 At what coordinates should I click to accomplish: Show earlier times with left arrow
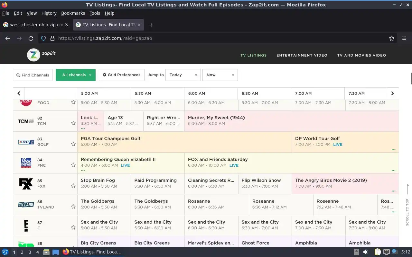click(x=19, y=93)
